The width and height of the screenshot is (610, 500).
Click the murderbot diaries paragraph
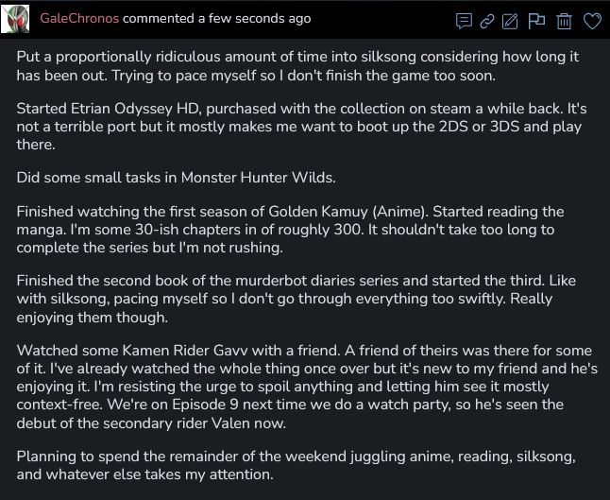point(297,299)
